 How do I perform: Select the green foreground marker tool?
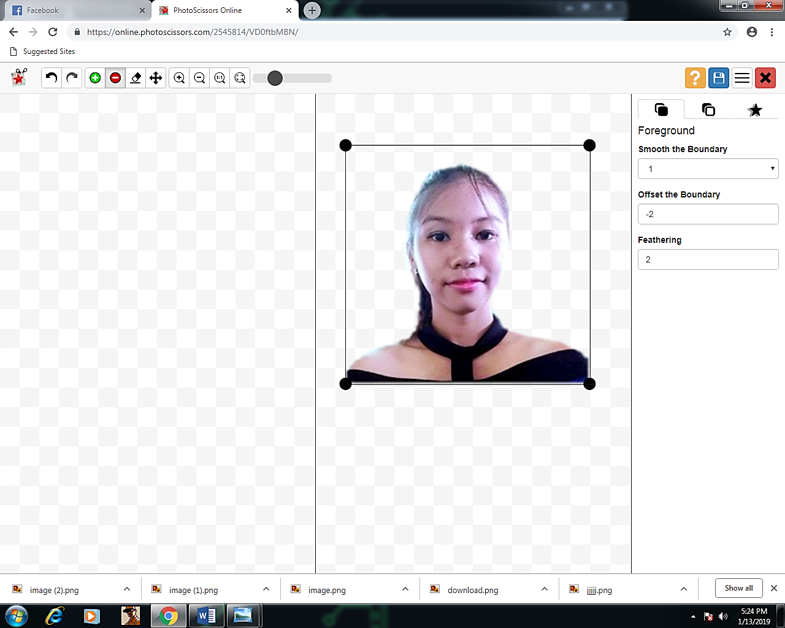95,78
